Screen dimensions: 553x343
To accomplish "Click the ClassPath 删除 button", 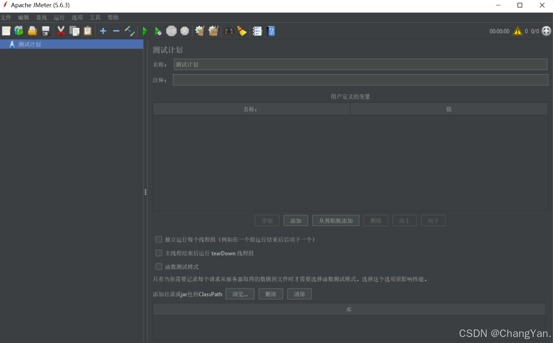I will (271, 294).
